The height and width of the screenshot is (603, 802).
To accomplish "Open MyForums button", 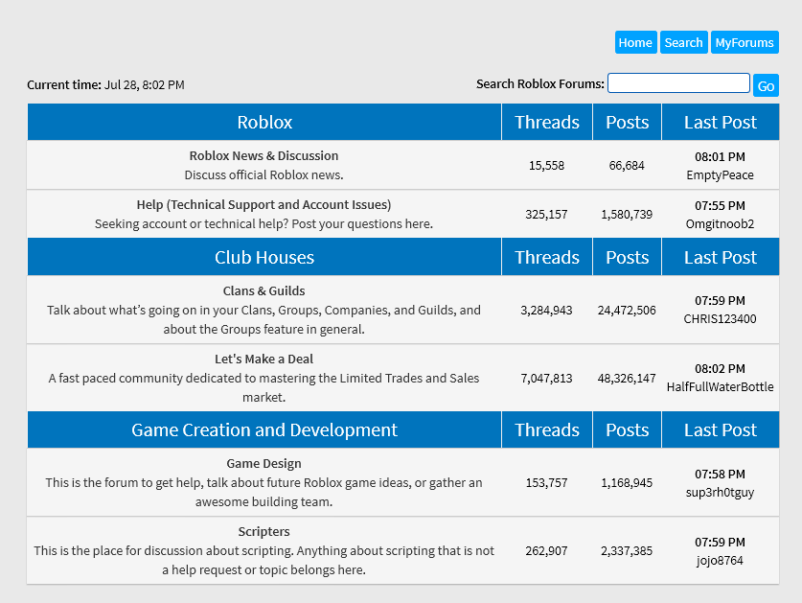I will click(x=745, y=42).
